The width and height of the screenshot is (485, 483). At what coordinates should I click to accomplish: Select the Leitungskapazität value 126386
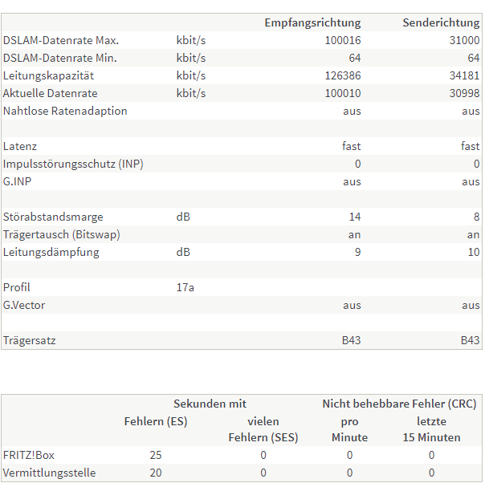[x=343, y=75]
